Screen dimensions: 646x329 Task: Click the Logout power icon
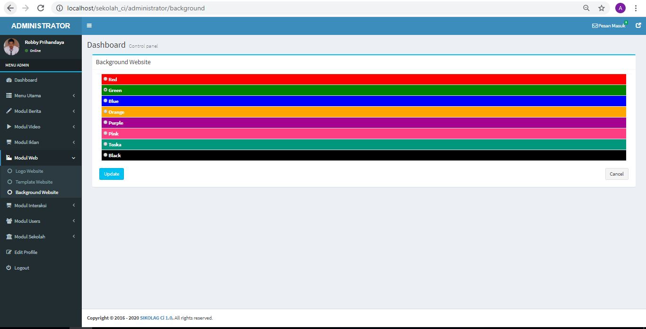pyautogui.click(x=9, y=268)
